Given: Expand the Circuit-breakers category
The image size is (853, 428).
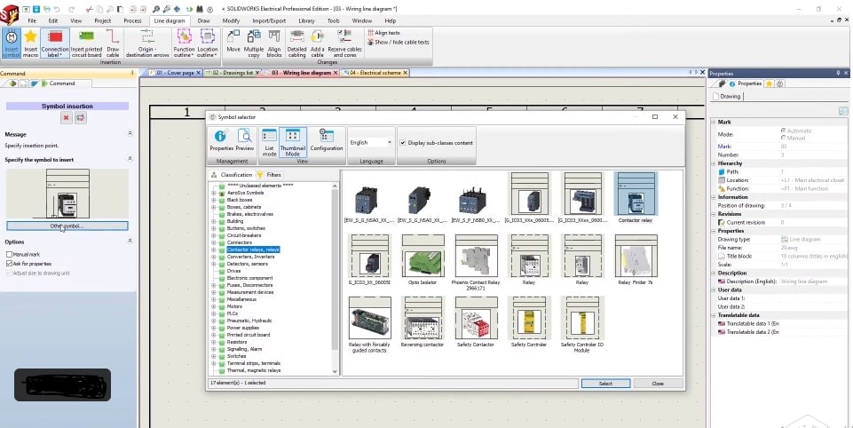Looking at the screenshot, I should coord(214,235).
